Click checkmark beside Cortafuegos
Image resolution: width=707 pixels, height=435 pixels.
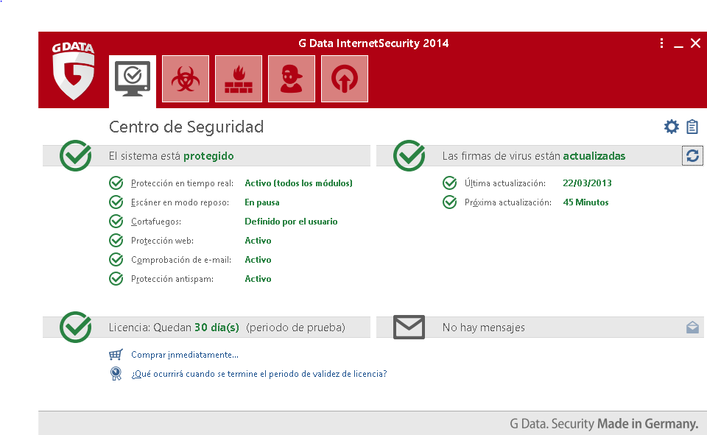coord(116,222)
